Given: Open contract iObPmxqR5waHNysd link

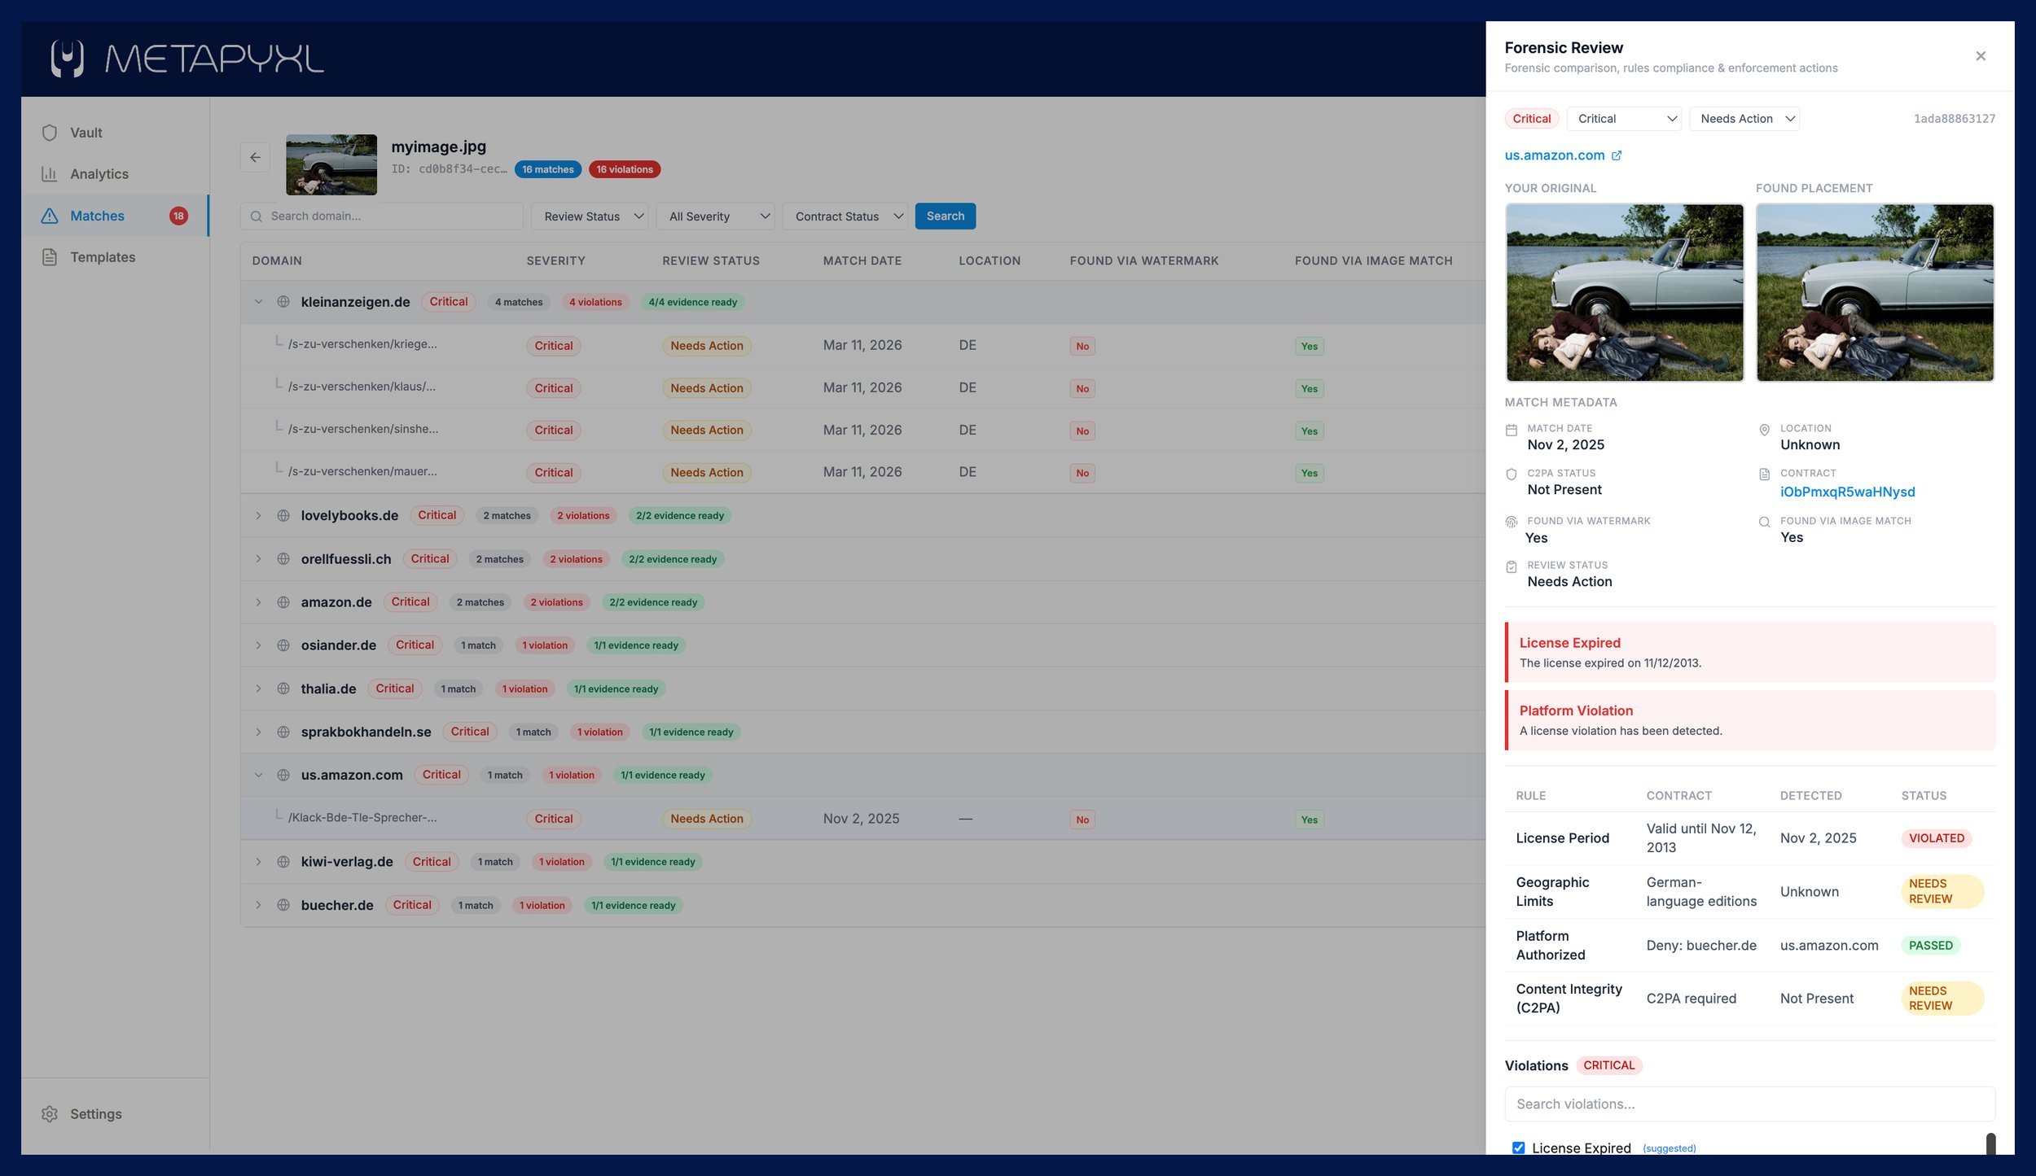Looking at the screenshot, I should point(1847,492).
